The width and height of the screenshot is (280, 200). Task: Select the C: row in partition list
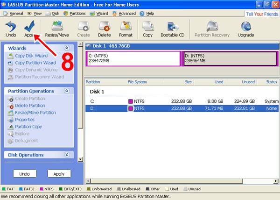tap(182, 101)
